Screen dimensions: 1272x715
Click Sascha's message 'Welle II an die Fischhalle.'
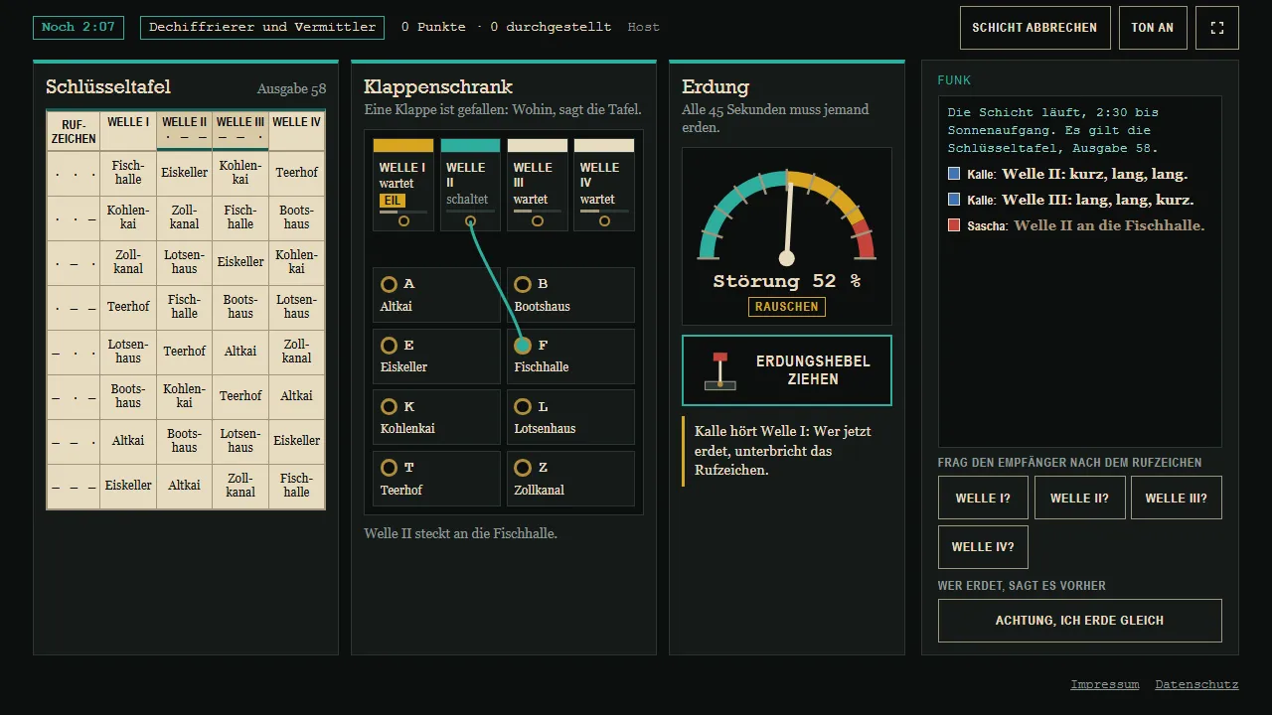[1109, 225]
